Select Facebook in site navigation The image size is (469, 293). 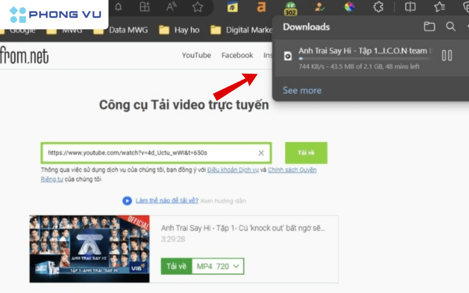[x=237, y=55]
